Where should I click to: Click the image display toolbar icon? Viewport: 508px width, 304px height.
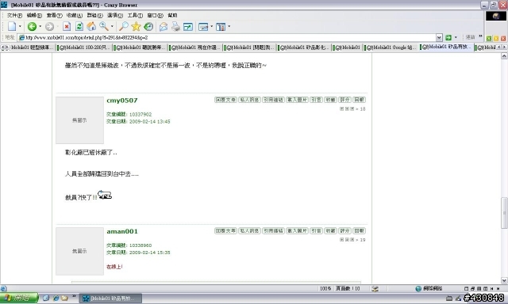click(x=203, y=26)
